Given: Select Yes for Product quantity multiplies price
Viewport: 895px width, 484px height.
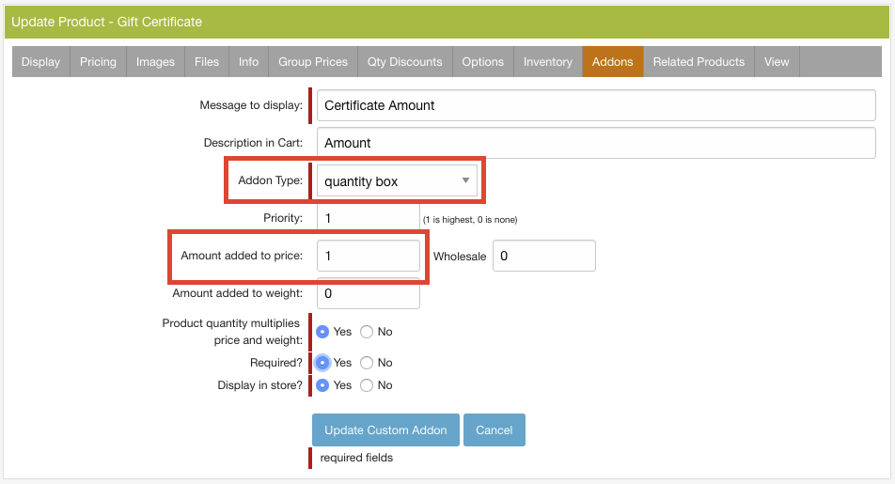Looking at the screenshot, I should (x=322, y=332).
